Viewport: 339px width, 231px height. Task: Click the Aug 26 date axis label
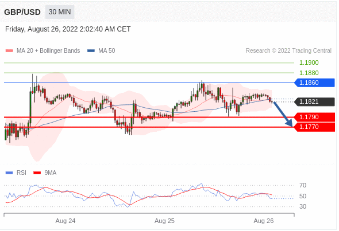[x=264, y=221]
